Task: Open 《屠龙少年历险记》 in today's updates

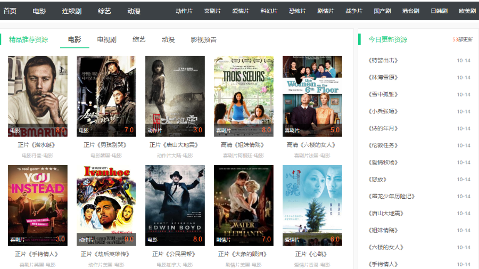Action: tap(391, 196)
